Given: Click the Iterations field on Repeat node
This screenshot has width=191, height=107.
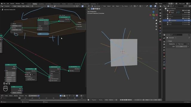Looking at the screenshot, I should click(x=16, y=26).
